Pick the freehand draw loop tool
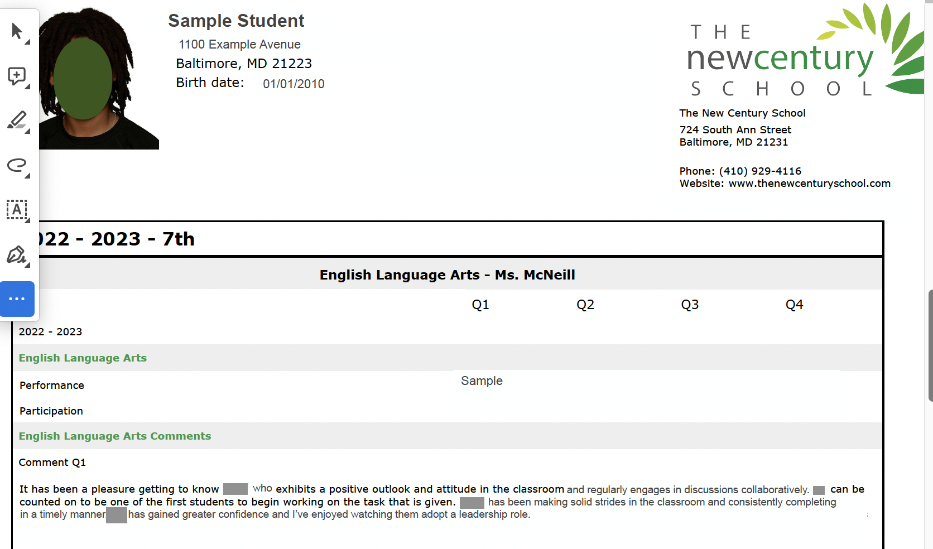Viewport: 933px width, 549px height. coord(17,165)
